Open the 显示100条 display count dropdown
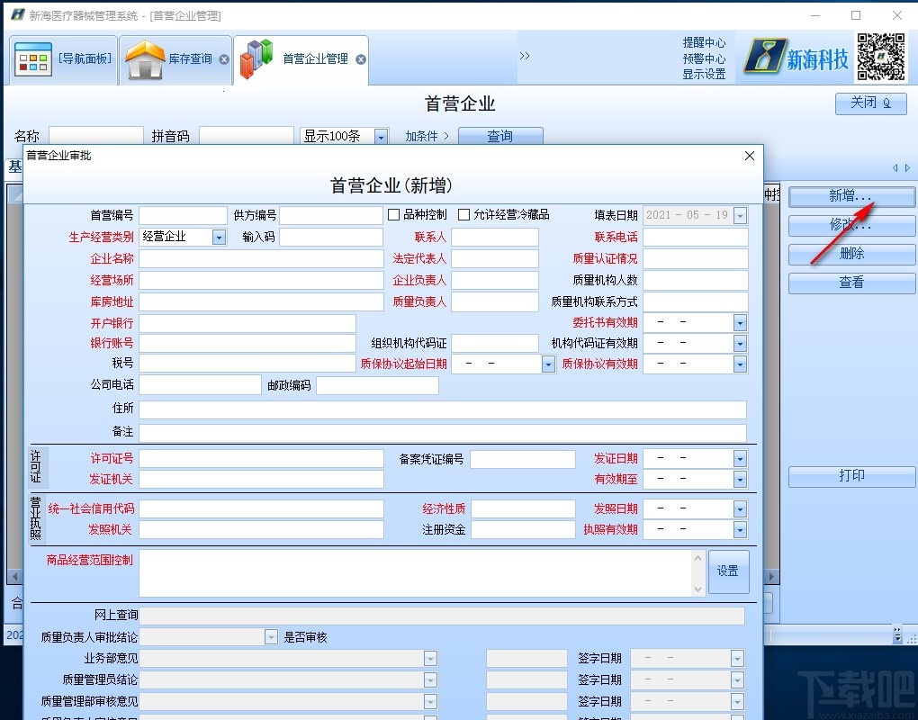 pyautogui.click(x=380, y=136)
